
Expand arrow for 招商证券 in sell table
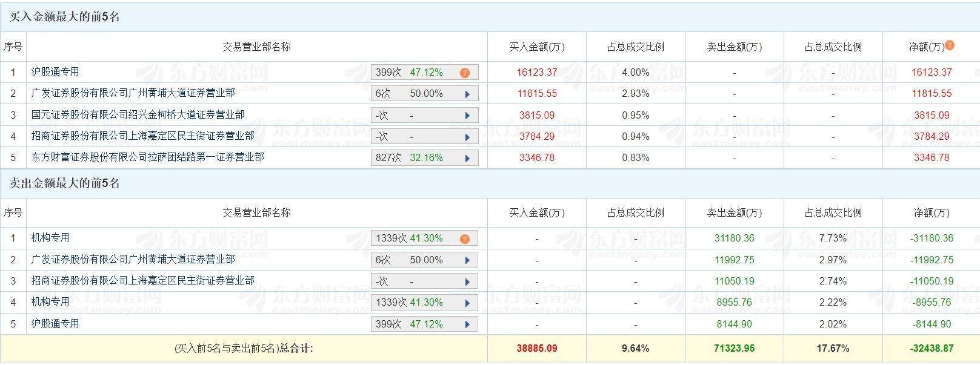point(467,282)
